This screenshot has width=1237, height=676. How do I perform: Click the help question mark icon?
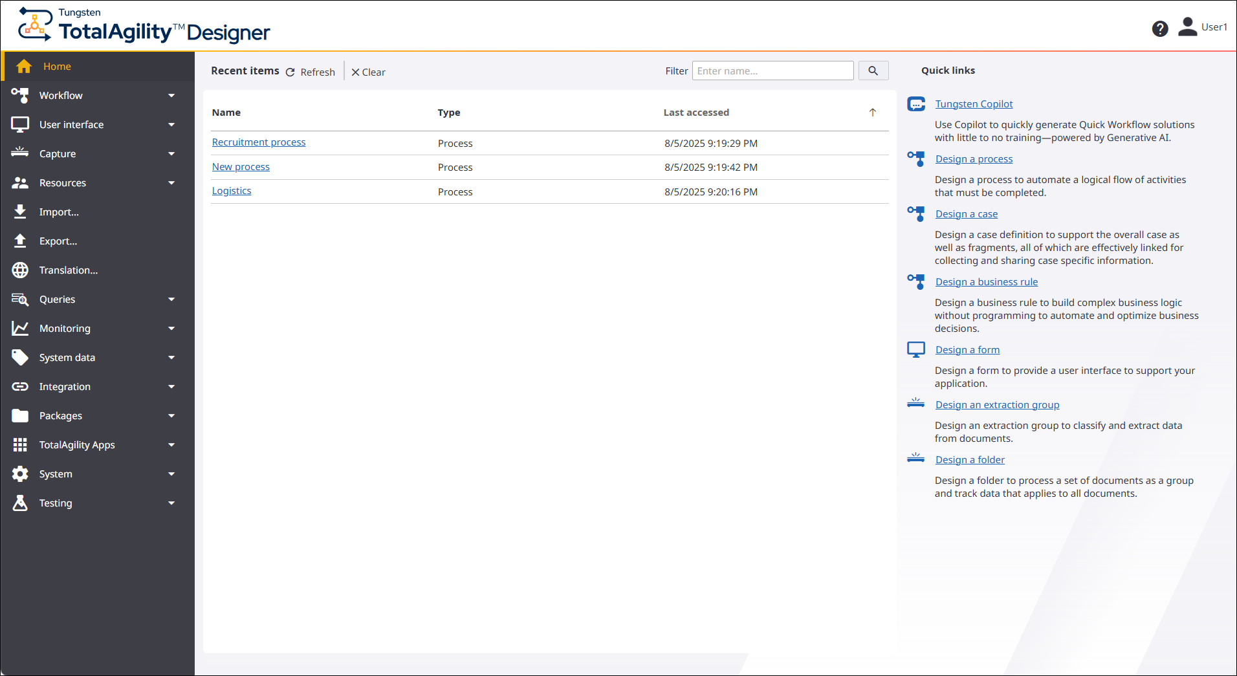pos(1159,28)
